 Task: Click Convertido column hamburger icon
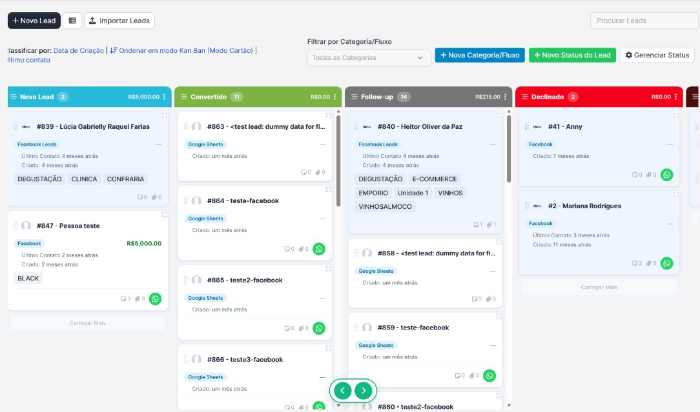pos(184,97)
